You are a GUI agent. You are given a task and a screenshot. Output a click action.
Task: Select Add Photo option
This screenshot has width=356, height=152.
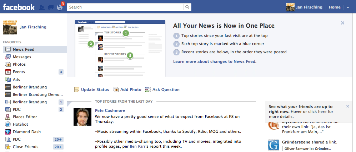coord(127,89)
